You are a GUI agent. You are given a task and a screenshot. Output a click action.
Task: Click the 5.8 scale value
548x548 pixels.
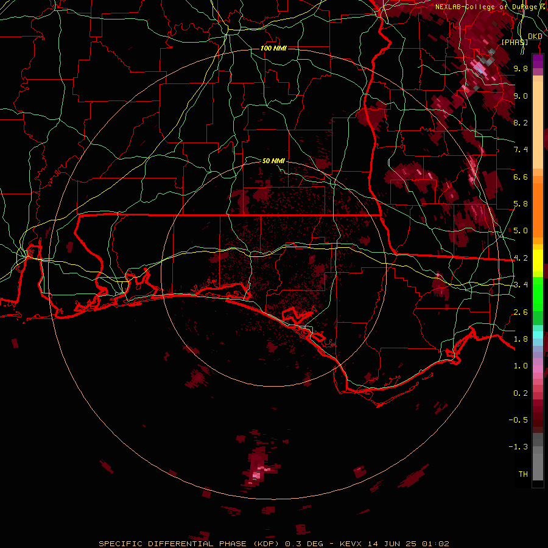(521, 204)
